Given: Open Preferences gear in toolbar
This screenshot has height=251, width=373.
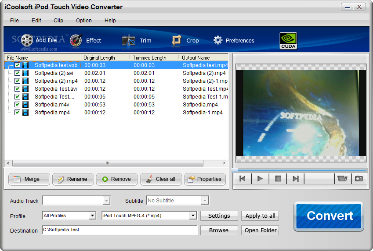Looking at the screenshot, I should 234,41.
